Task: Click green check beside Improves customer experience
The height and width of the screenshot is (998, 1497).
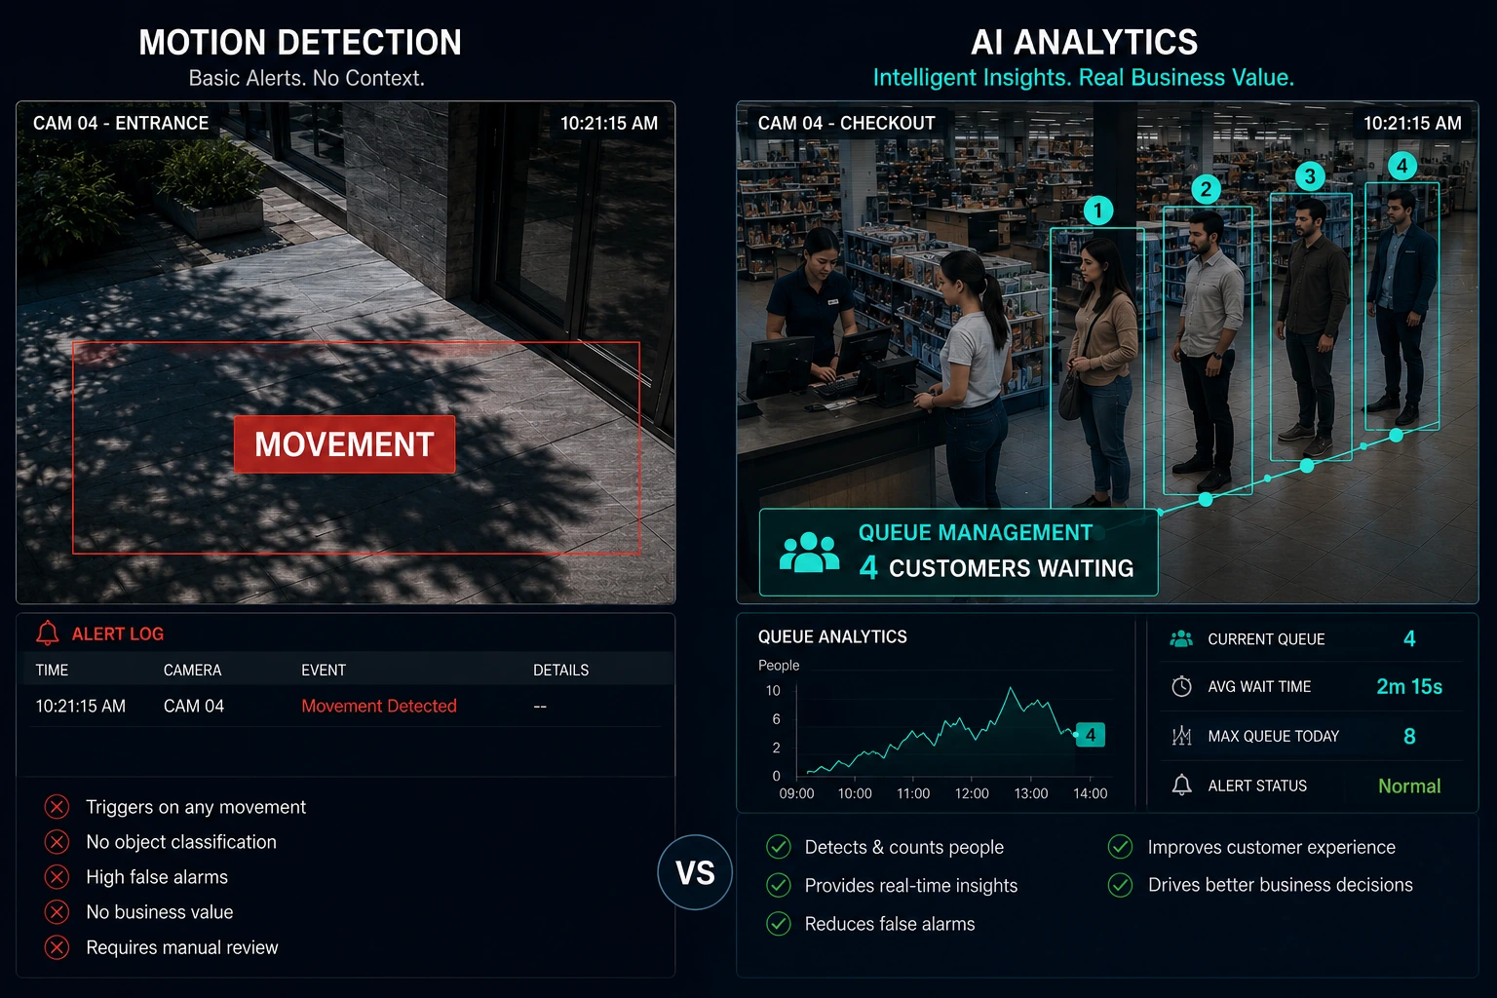Action: 1121,847
